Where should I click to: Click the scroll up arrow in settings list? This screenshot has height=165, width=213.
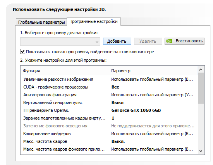pos(201,70)
